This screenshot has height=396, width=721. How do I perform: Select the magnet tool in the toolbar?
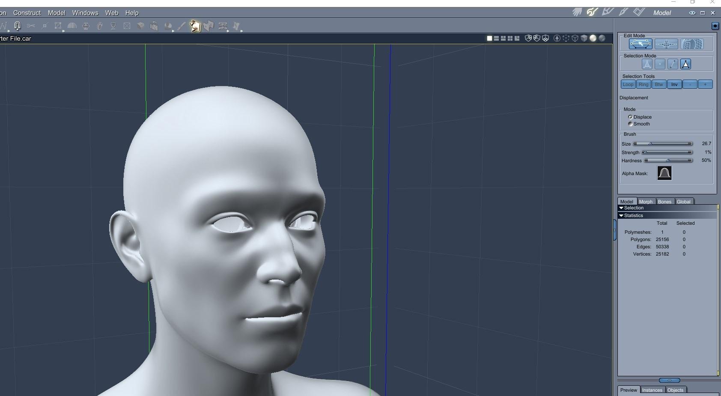click(17, 26)
